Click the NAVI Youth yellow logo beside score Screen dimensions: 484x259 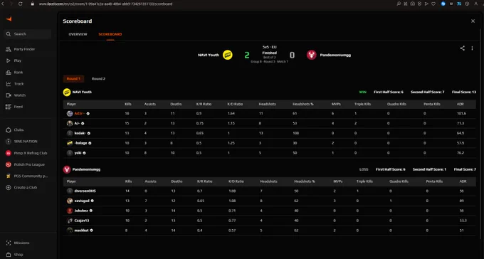coord(228,55)
